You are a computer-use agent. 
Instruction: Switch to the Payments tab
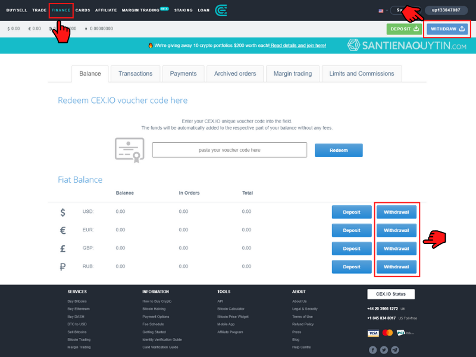pyautogui.click(x=183, y=74)
